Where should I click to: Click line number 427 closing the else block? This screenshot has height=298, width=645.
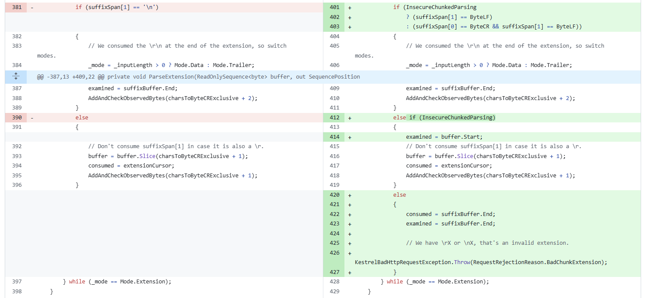335,272
